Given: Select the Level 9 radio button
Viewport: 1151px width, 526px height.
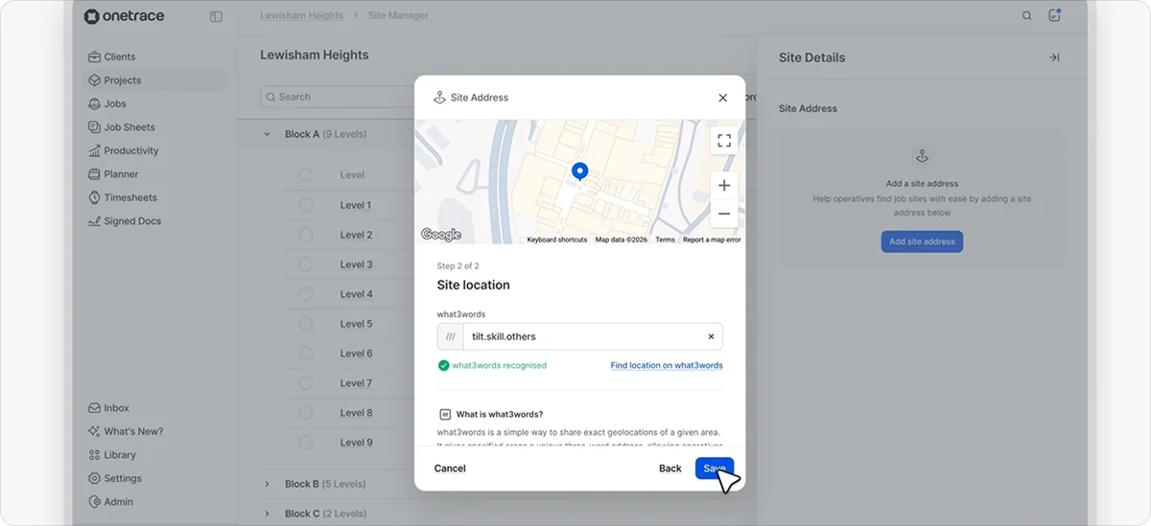Looking at the screenshot, I should pos(306,443).
